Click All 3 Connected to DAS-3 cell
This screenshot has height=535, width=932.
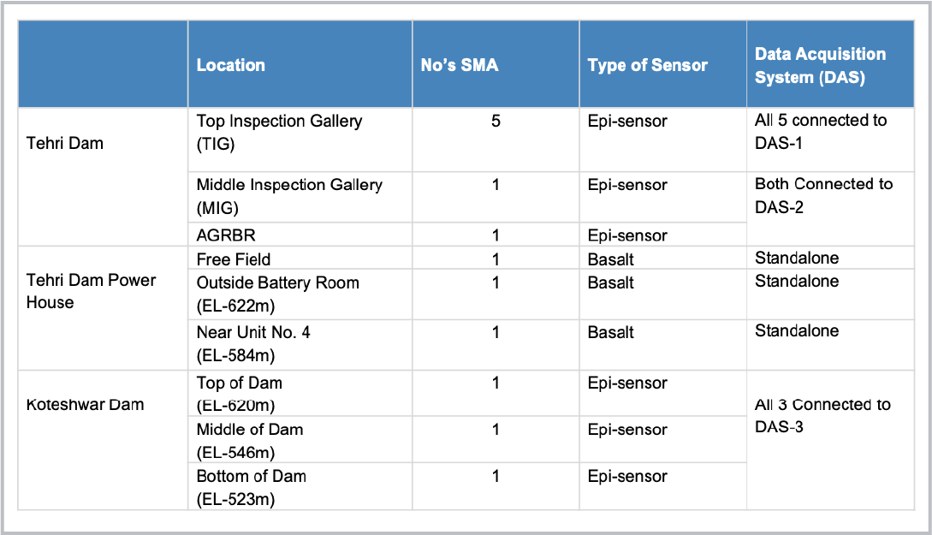coord(830,440)
